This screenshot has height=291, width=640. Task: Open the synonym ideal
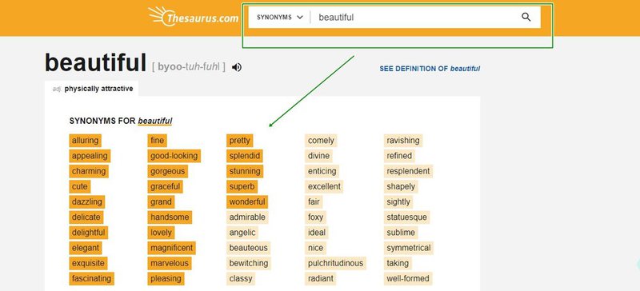point(317,233)
